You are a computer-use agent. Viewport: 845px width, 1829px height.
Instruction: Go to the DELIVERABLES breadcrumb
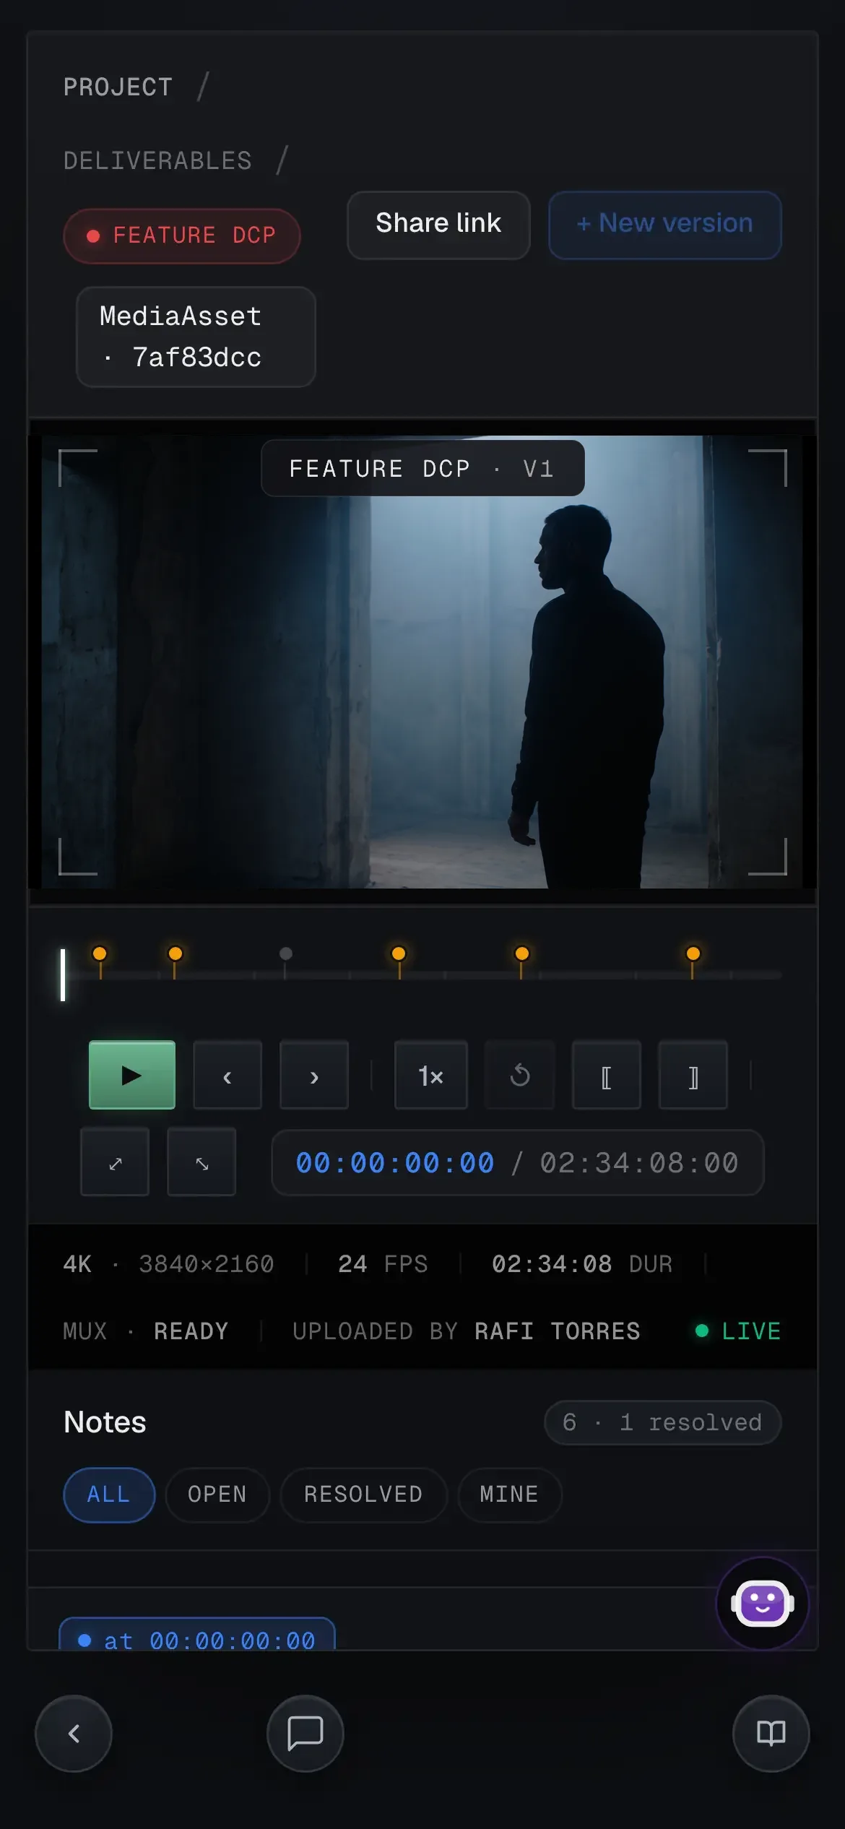point(157,160)
